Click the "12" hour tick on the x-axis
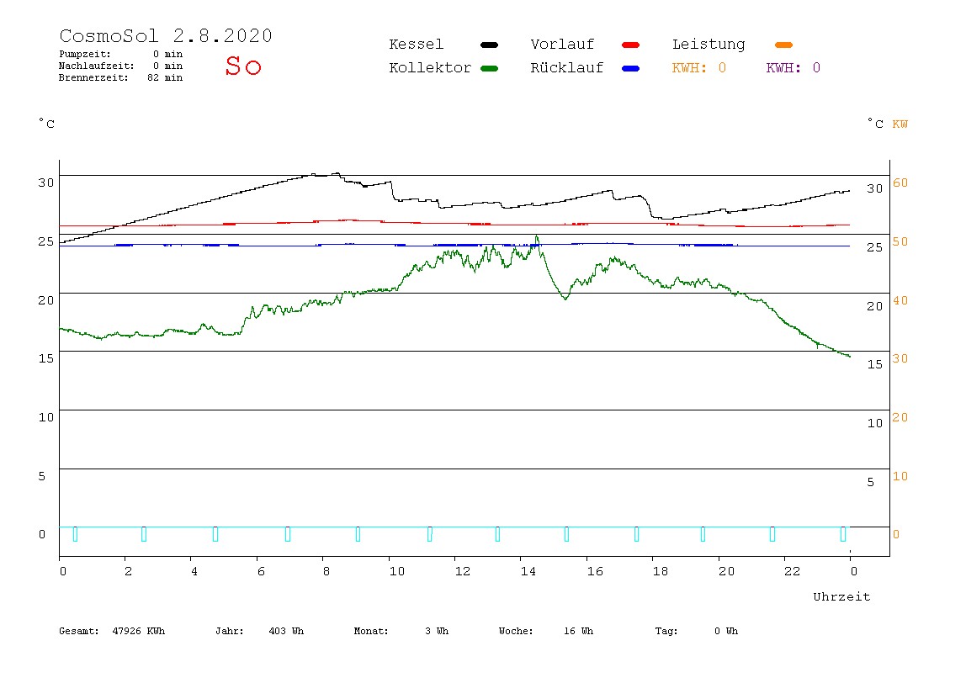This screenshot has width=966, height=683. coord(463,571)
